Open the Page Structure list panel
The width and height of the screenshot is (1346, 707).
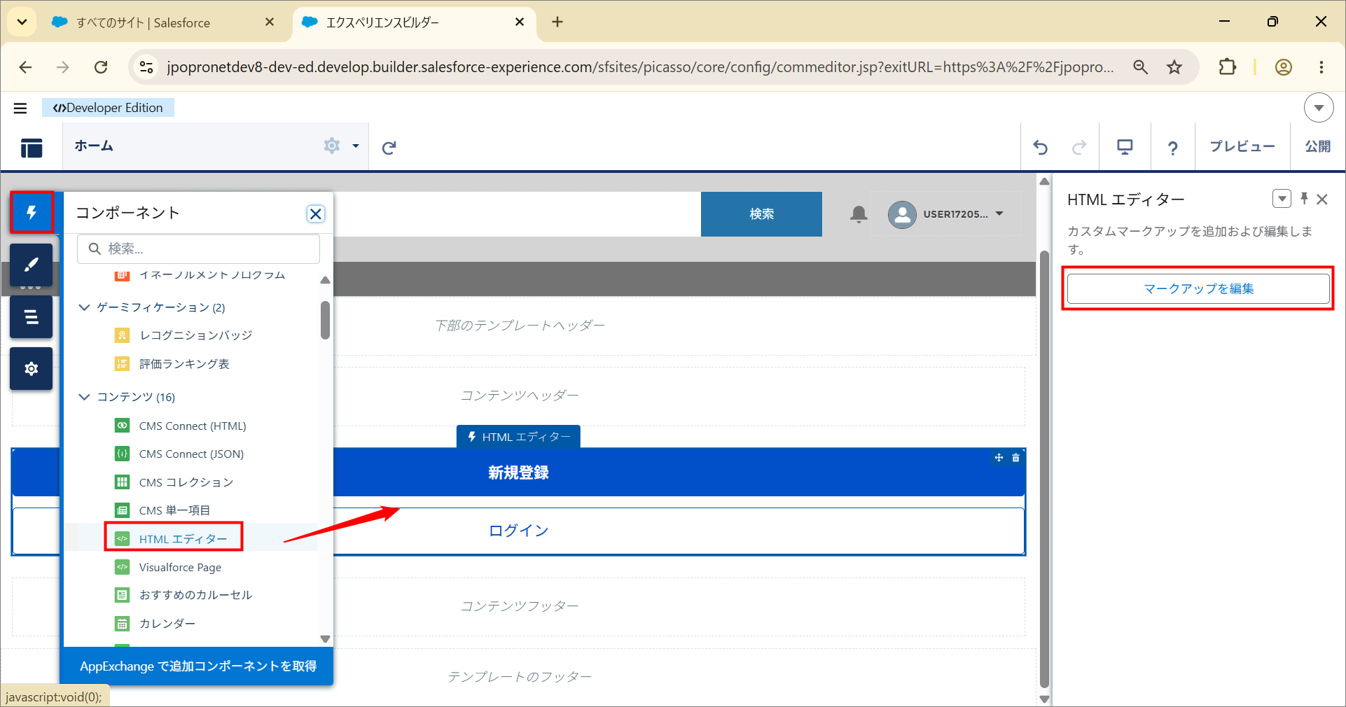click(x=32, y=316)
